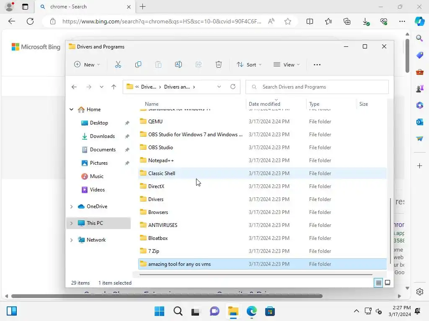Switch to large thumbnails view icon

pos(388,283)
